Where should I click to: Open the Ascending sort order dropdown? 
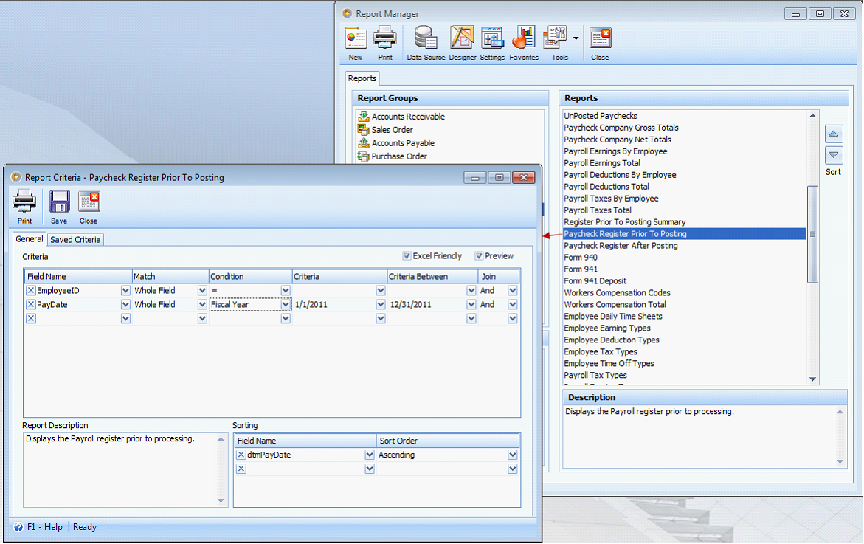pos(513,455)
